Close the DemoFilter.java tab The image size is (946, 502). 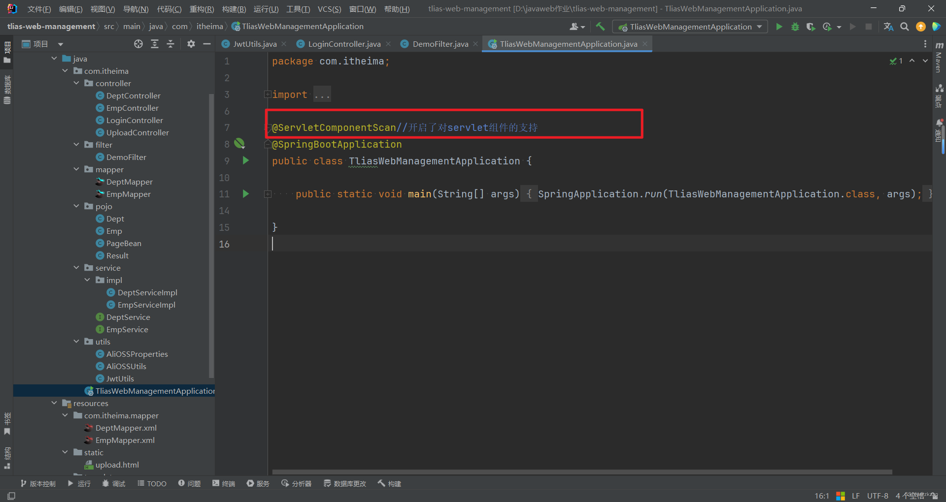[475, 44]
